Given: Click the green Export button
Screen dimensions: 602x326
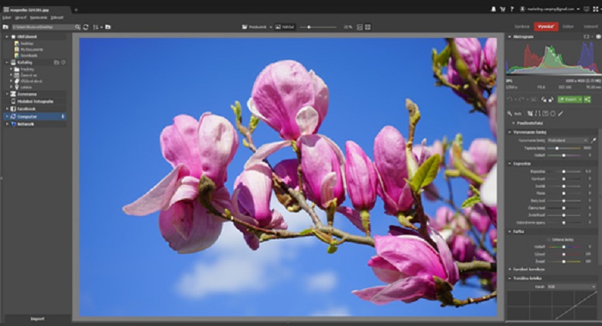Looking at the screenshot, I should (x=568, y=100).
